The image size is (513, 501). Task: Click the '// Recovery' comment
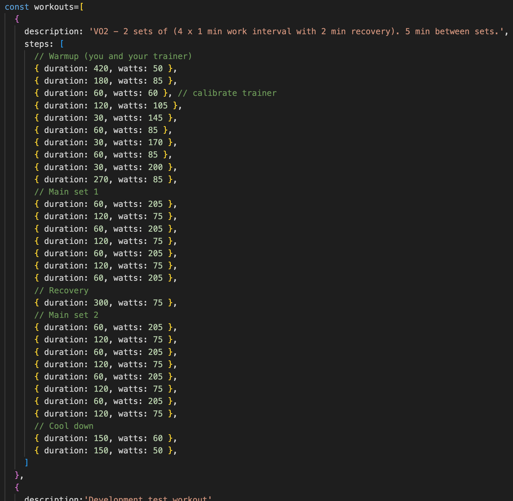point(61,290)
